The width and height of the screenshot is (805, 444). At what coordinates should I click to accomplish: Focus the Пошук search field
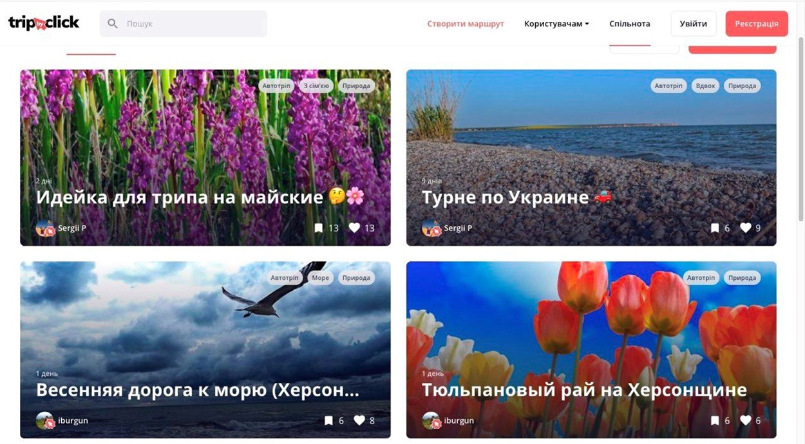pos(184,24)
